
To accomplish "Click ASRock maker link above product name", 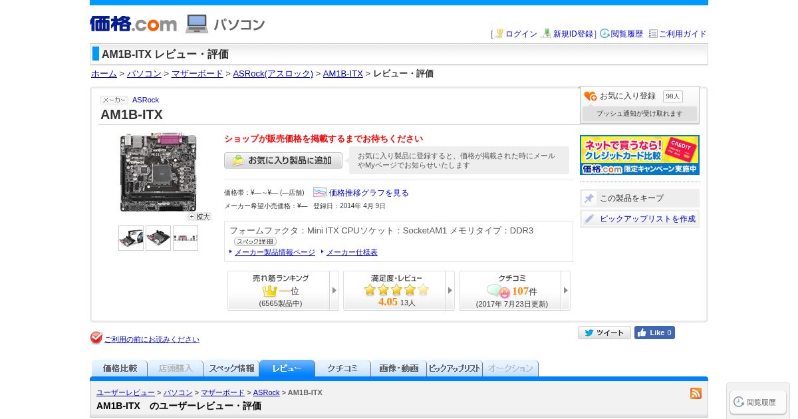I will [x=146, y=100].
